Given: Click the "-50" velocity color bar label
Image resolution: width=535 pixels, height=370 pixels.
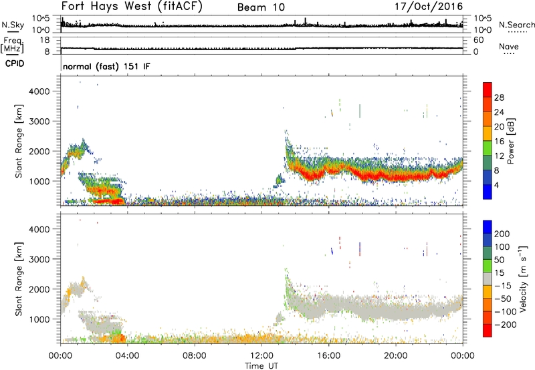Looking at the screenshot, I should [x=503, y=299].
